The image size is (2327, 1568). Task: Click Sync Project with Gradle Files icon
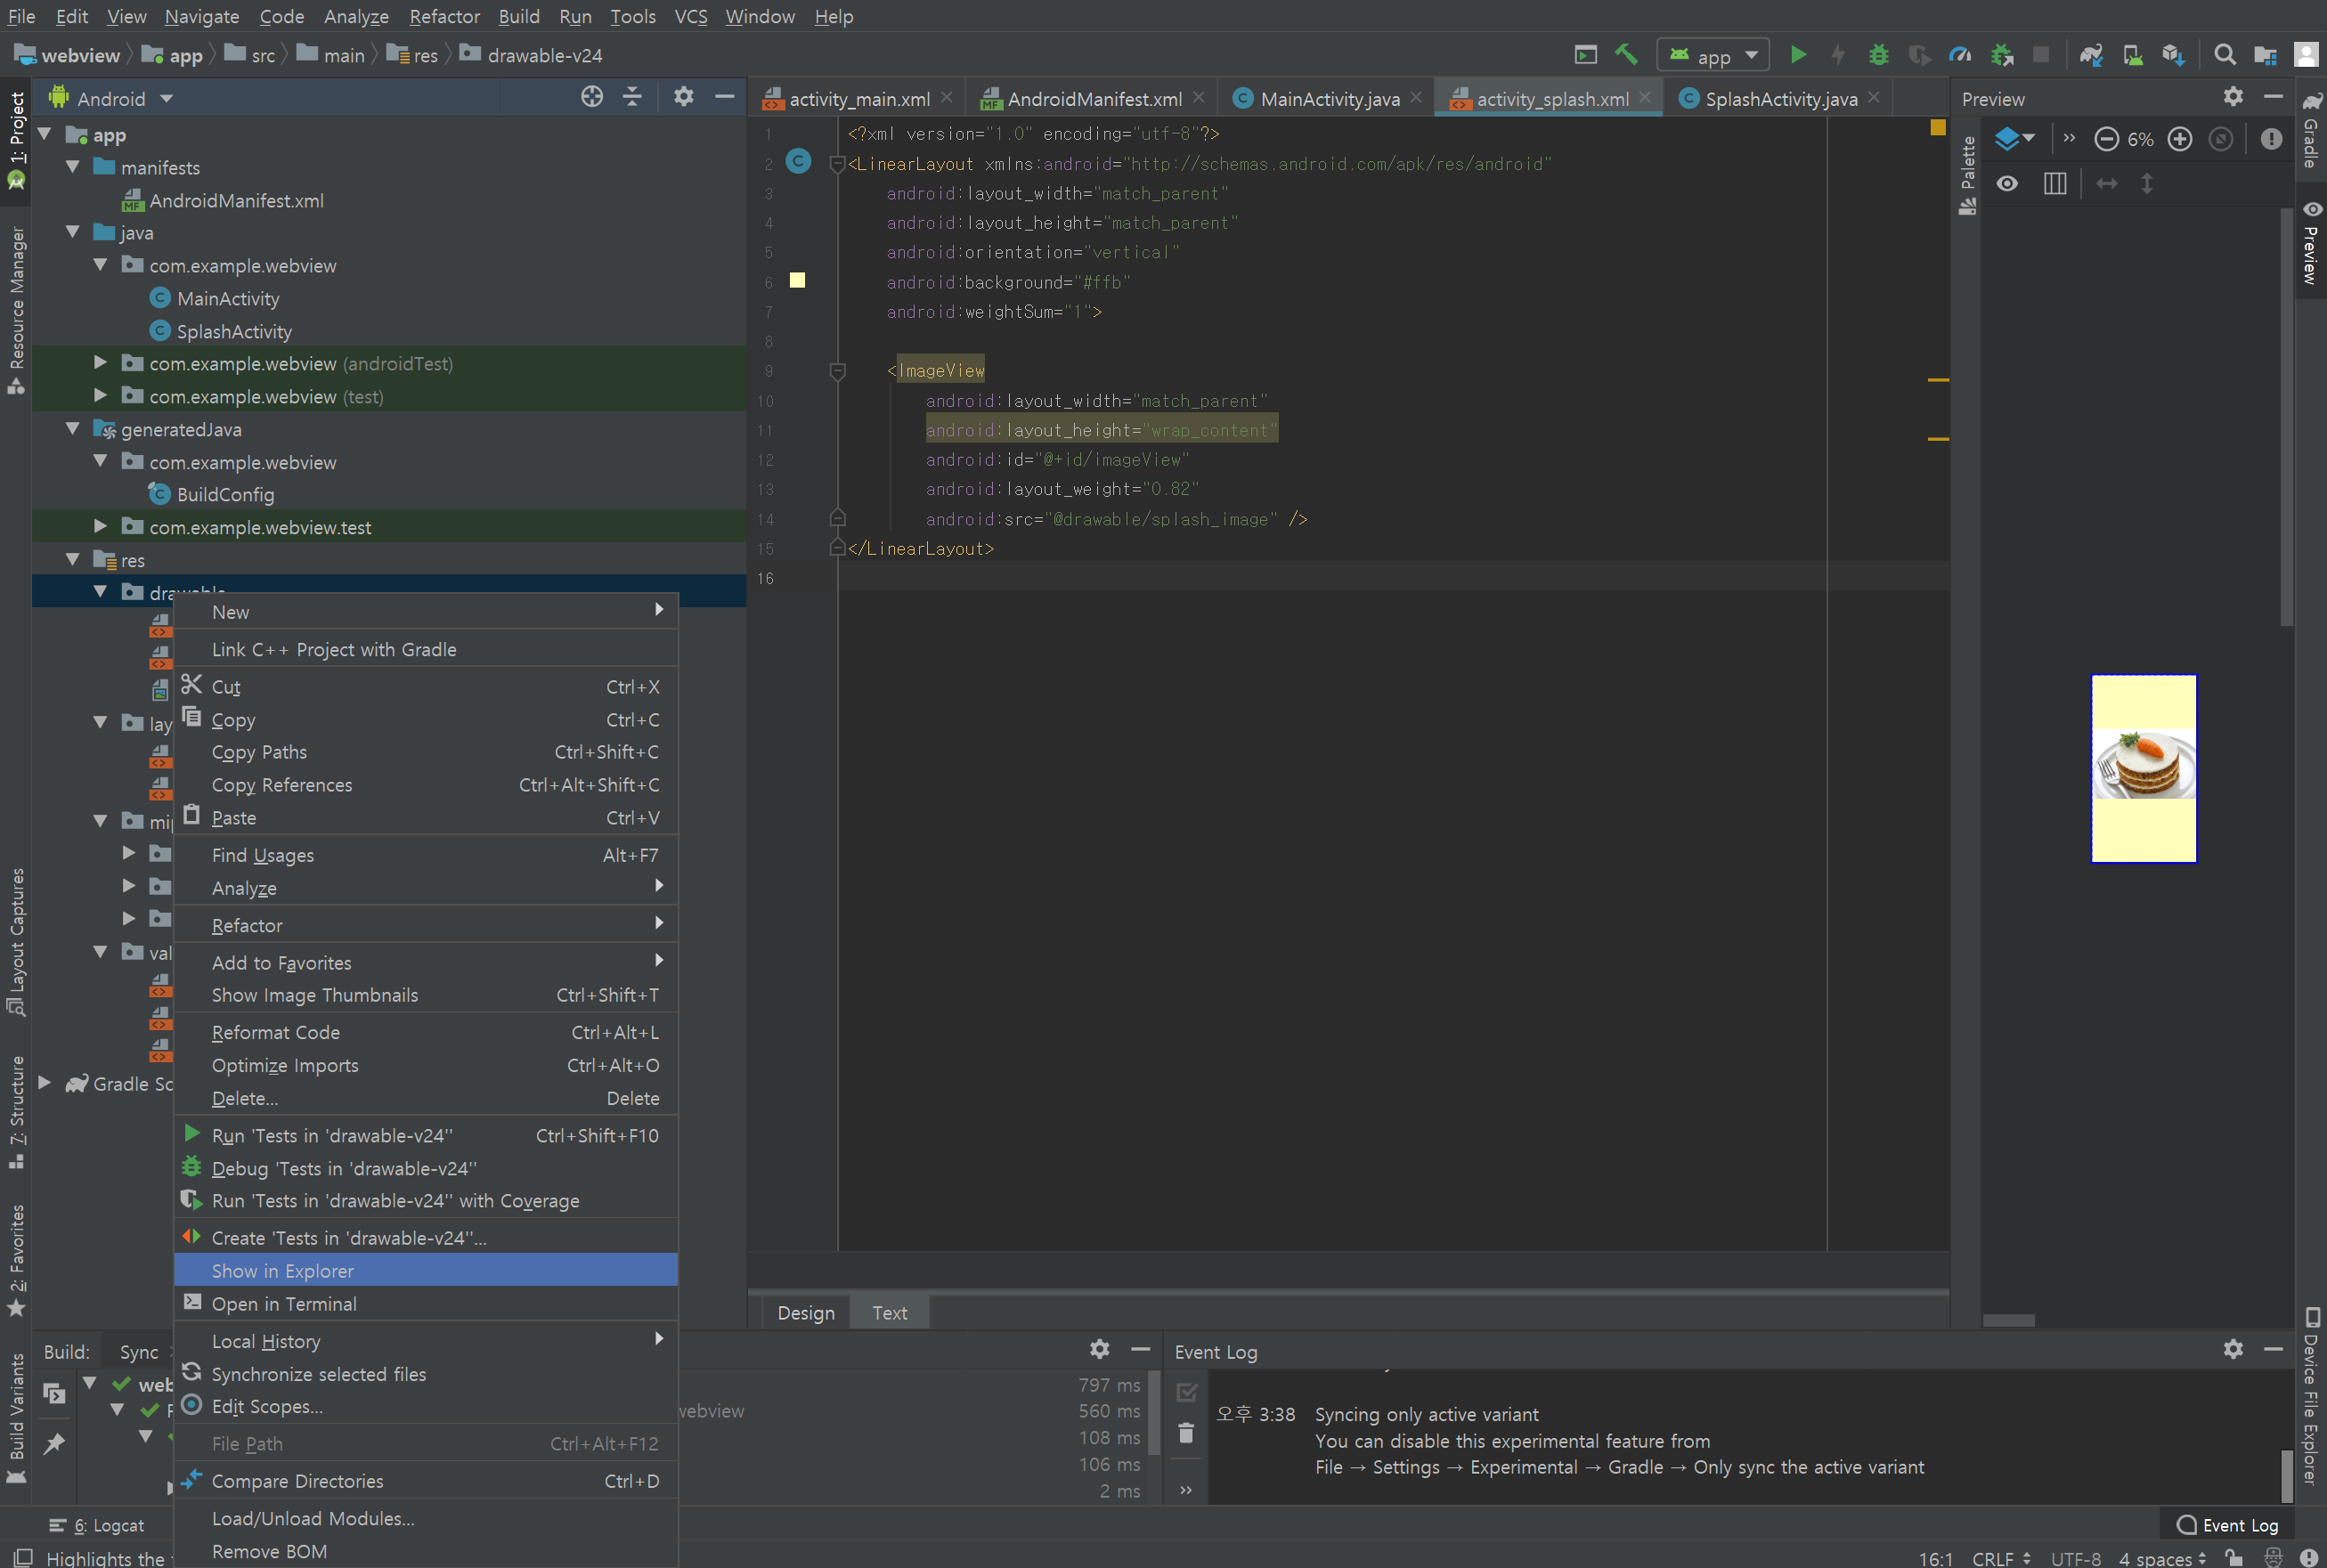(2090, 55)
